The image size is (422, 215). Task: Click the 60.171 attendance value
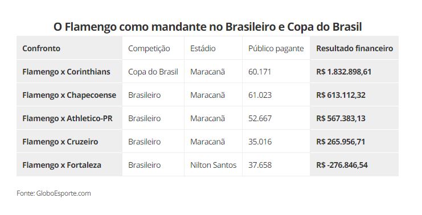(x=260, y=72)
